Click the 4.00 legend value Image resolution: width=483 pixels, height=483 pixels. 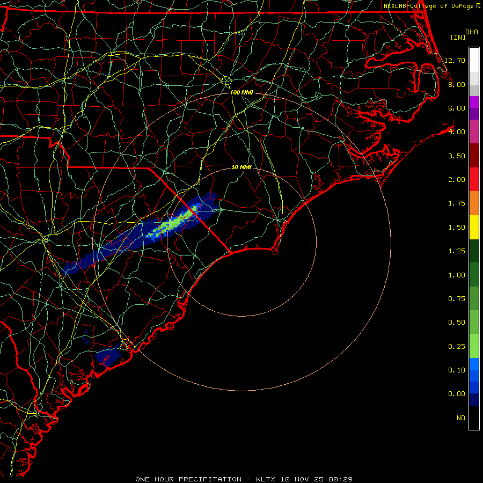tap(457, 132)
